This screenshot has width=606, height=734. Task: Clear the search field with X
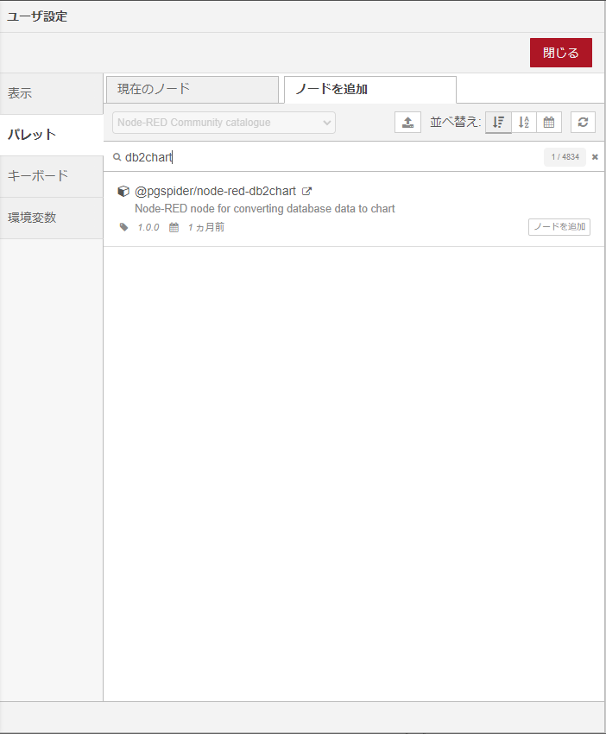[x=595, y=157]
